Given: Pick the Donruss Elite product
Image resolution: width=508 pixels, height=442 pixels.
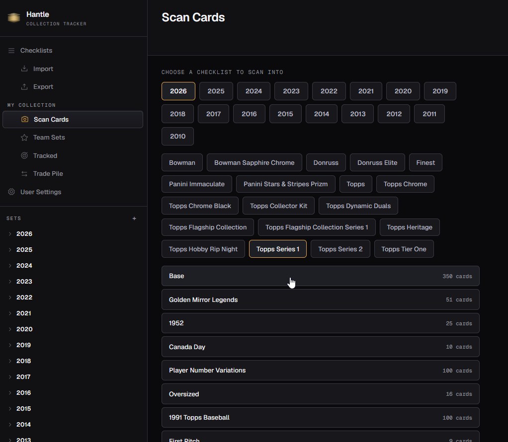Looking at the screenshot, I should [377, 162].
